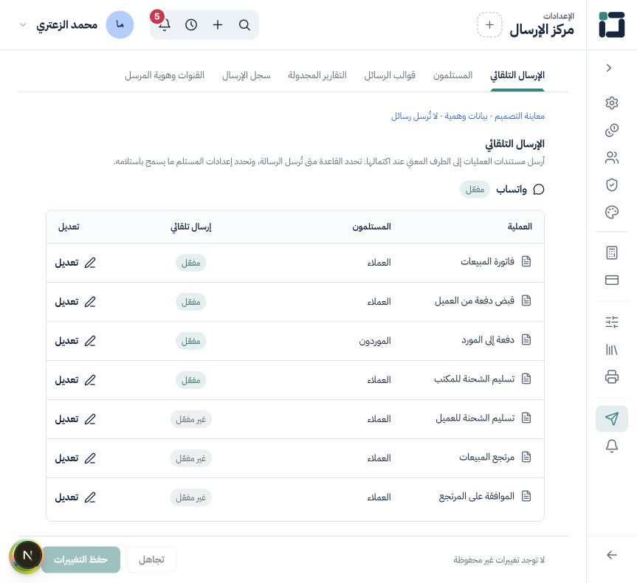Open the gear settings icon in sidebar

pos(611,103)
